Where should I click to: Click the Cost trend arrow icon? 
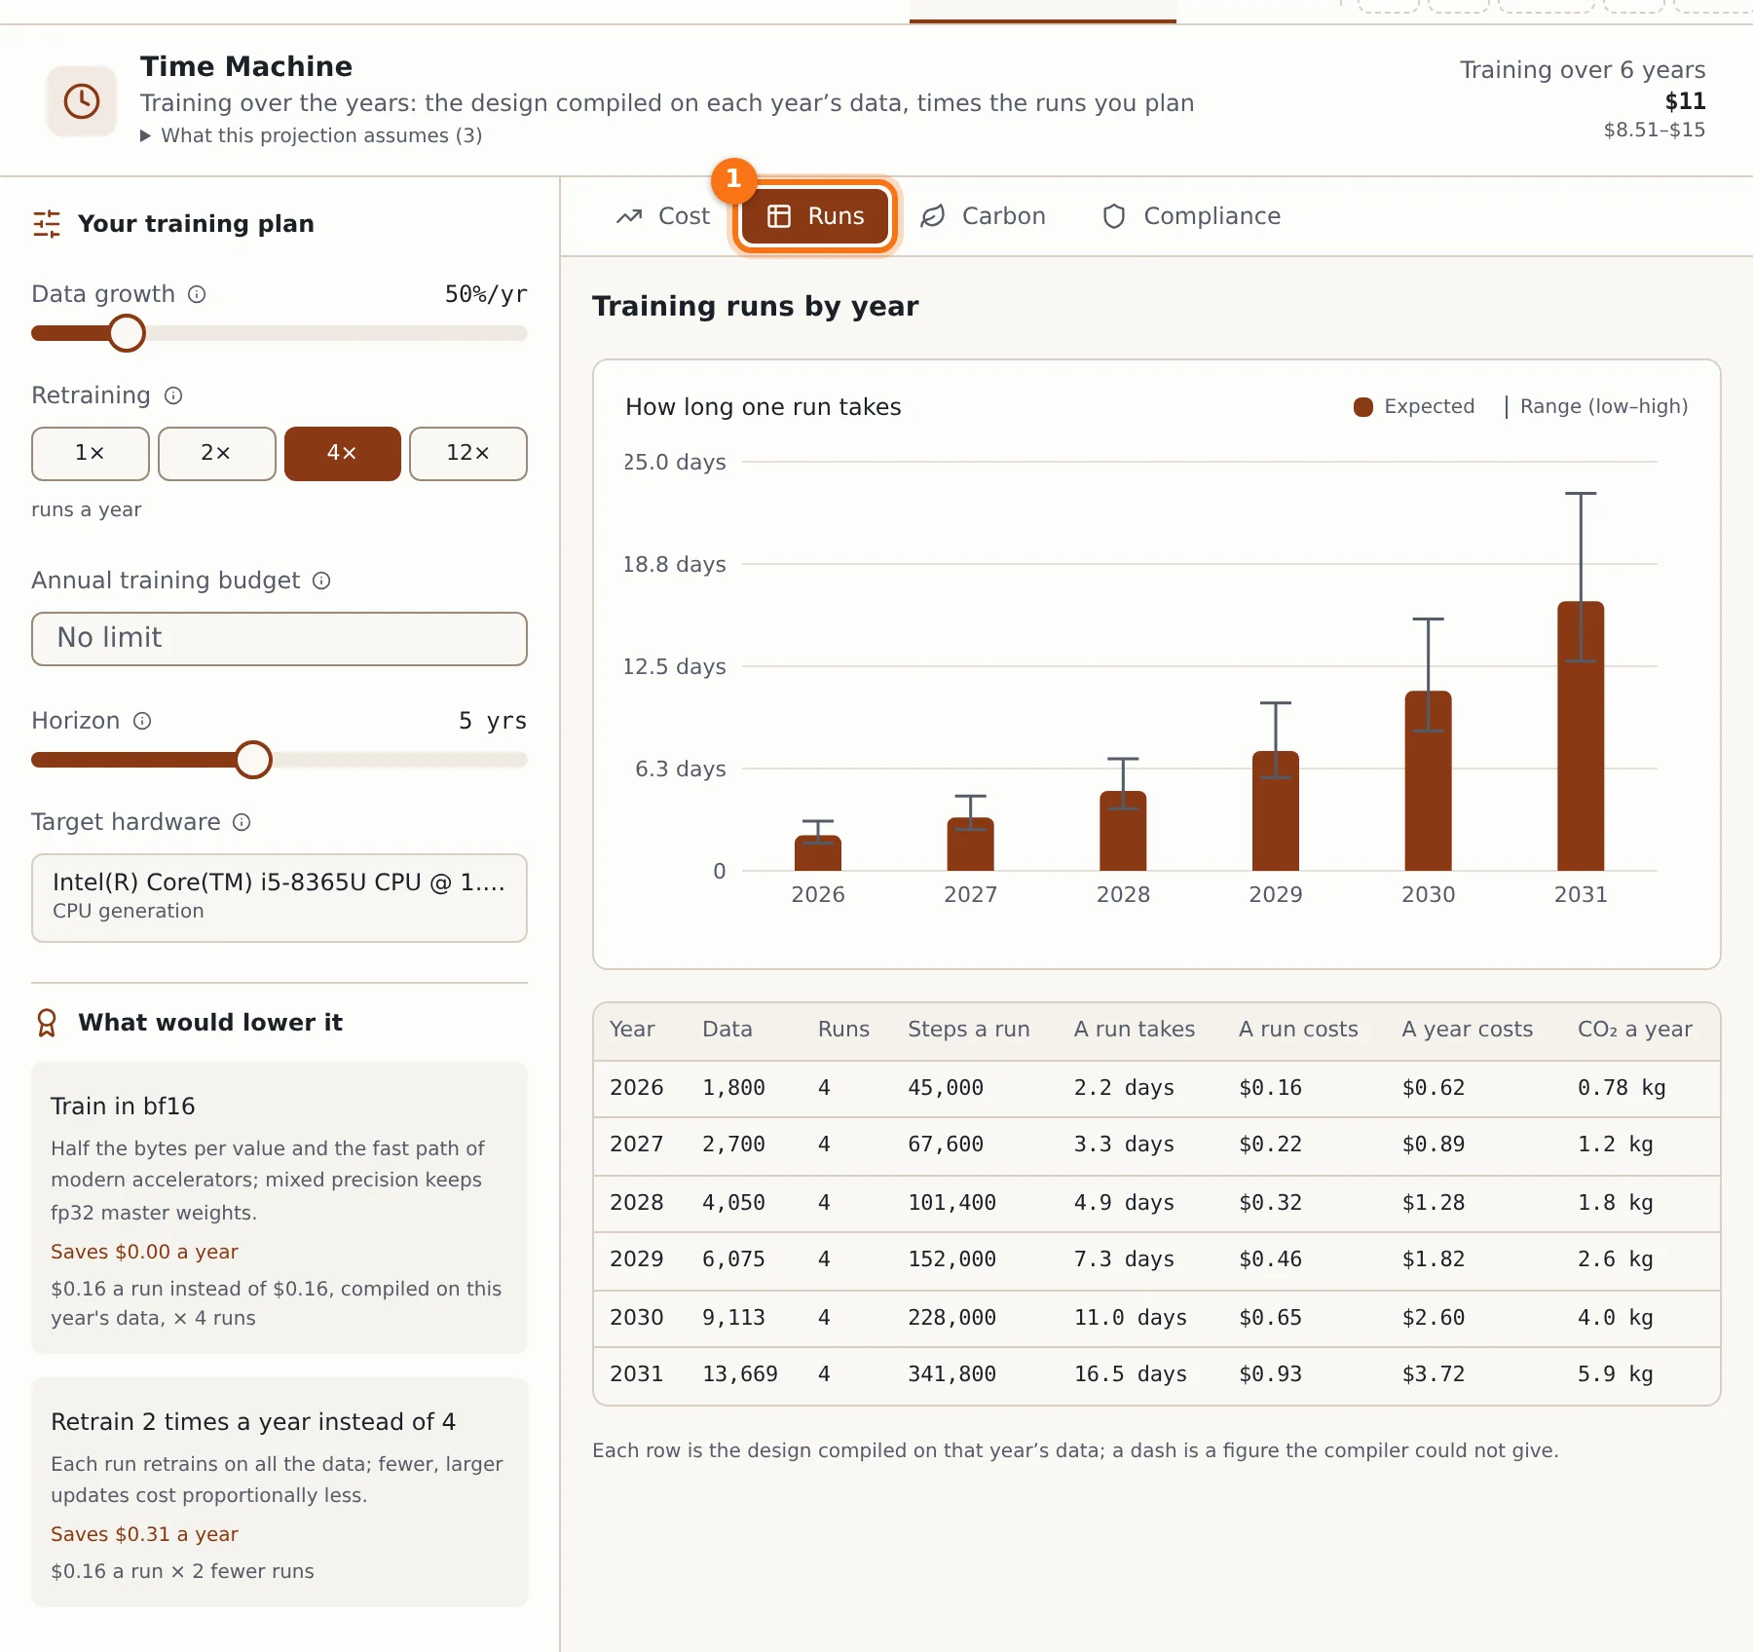[629, 216]
